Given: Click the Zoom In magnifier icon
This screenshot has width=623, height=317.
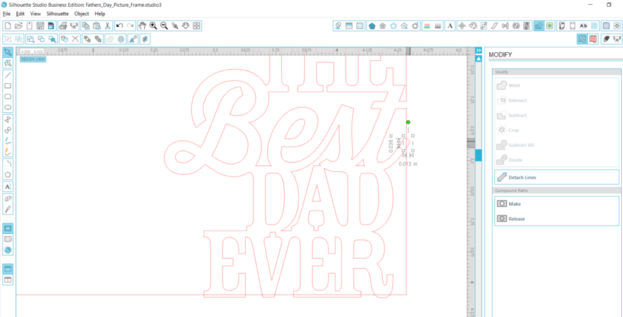Looking at the screenshot, I should 153,26.
